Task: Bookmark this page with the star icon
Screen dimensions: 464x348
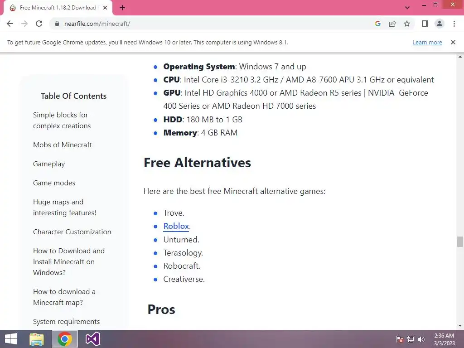Action: 407,24
